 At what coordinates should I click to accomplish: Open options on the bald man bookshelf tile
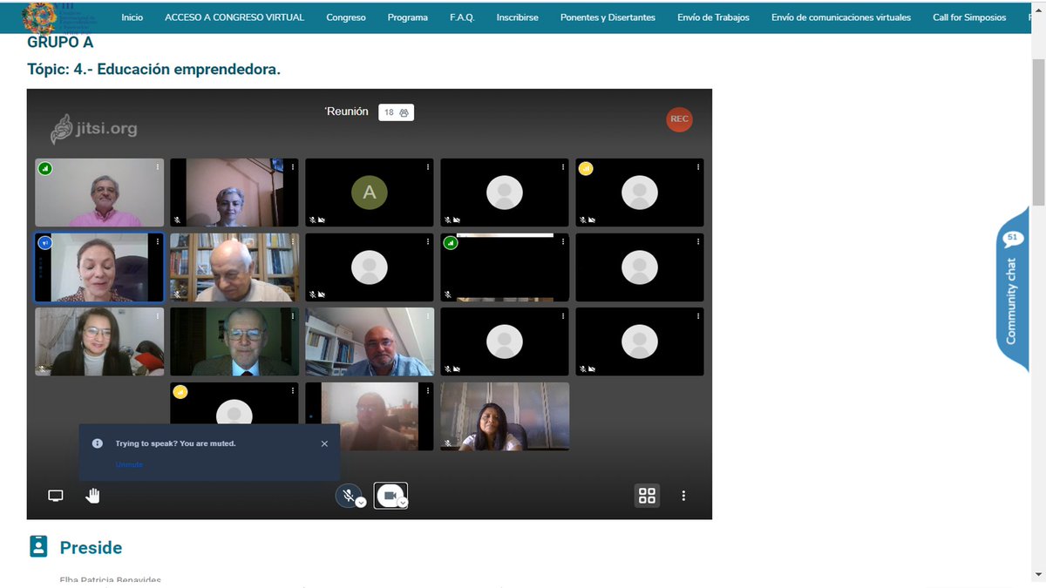[293, 241]
